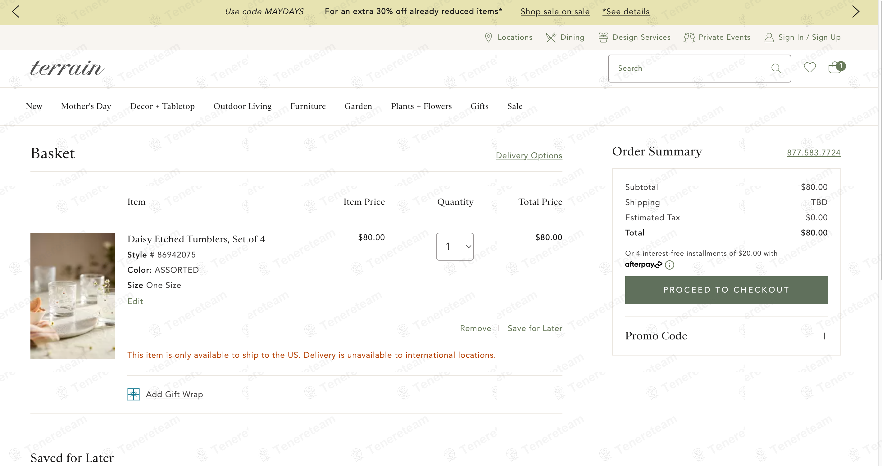Click the Shipping 'TBD' value

coord(819,203)
